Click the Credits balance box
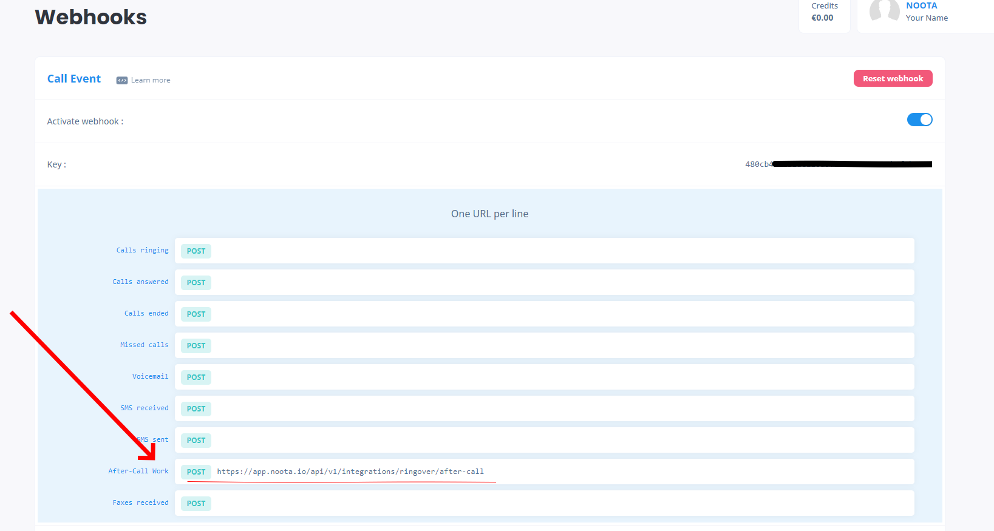 click(824, 12)
